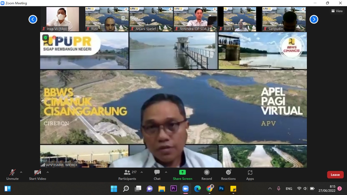
Task: Open the View layout menu
Action: tap(337, 11)
